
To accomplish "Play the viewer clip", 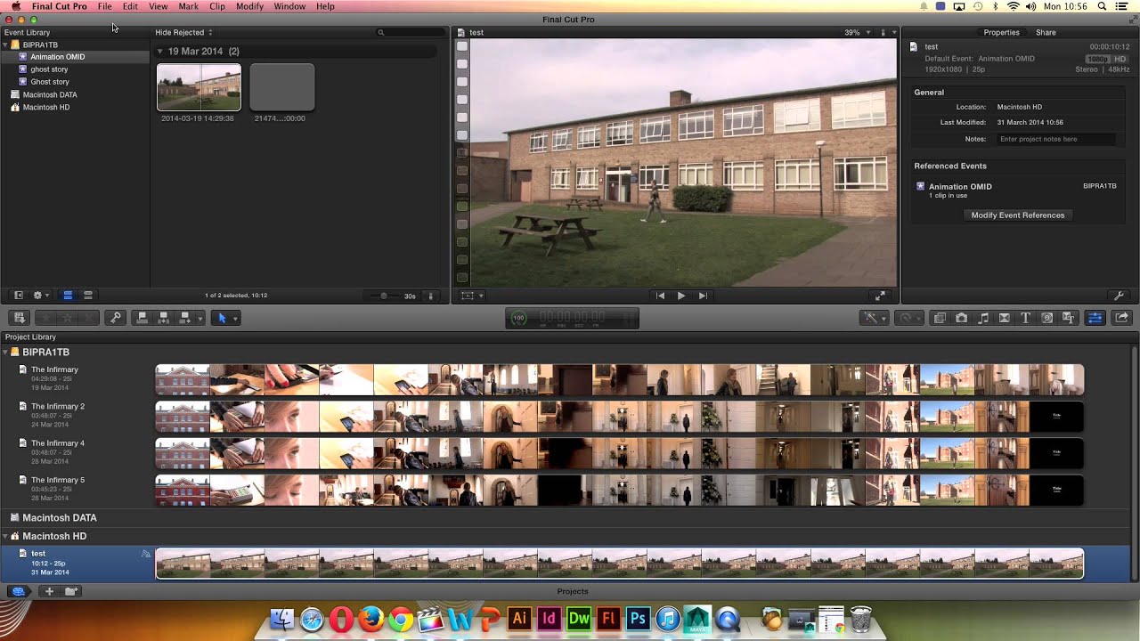I will (681, 296).
